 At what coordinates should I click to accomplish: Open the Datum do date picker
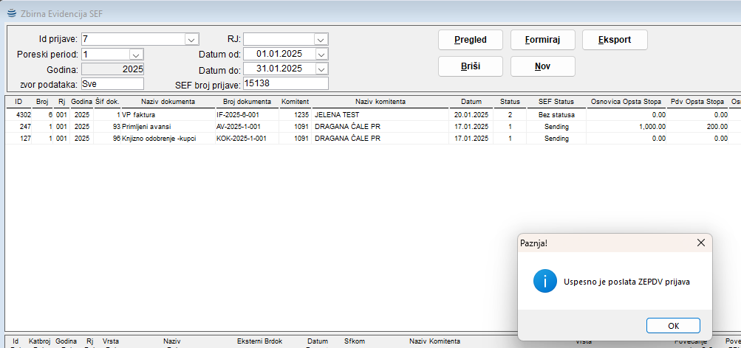[x=321, y=69]
